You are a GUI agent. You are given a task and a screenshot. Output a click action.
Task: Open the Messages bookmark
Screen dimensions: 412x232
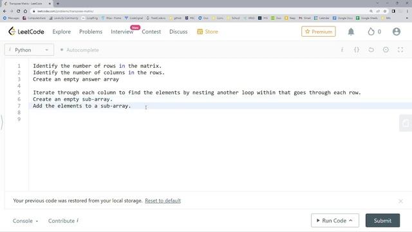click(x=11, y=18)
